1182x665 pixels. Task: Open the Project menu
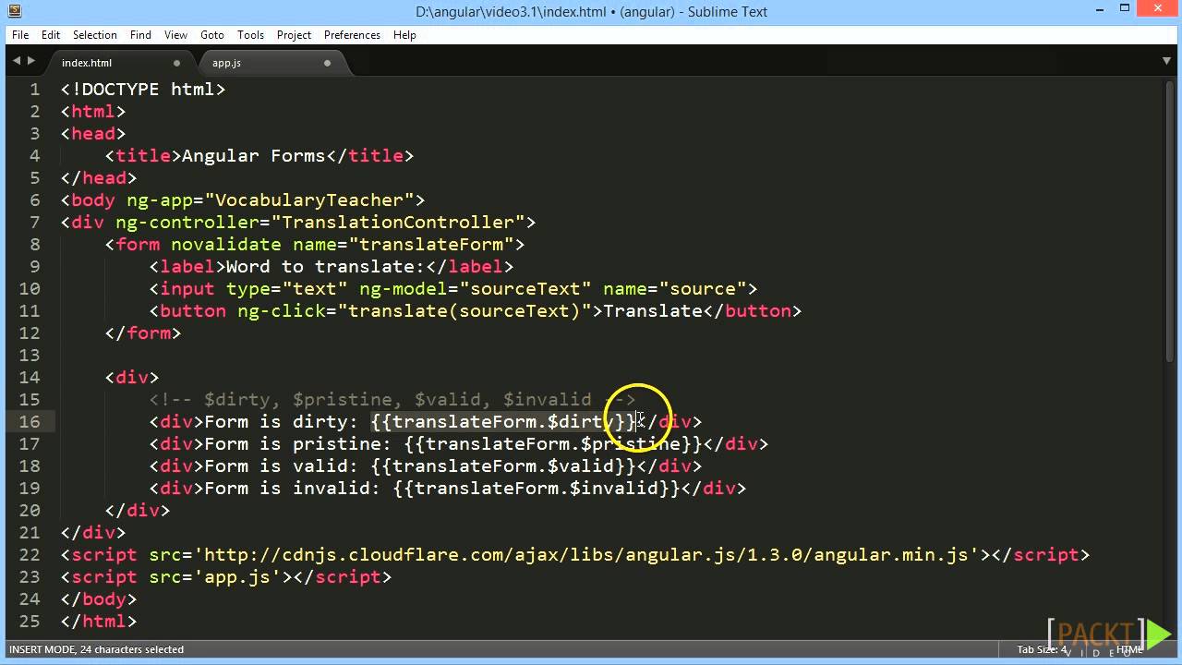[x=294, y=35]
